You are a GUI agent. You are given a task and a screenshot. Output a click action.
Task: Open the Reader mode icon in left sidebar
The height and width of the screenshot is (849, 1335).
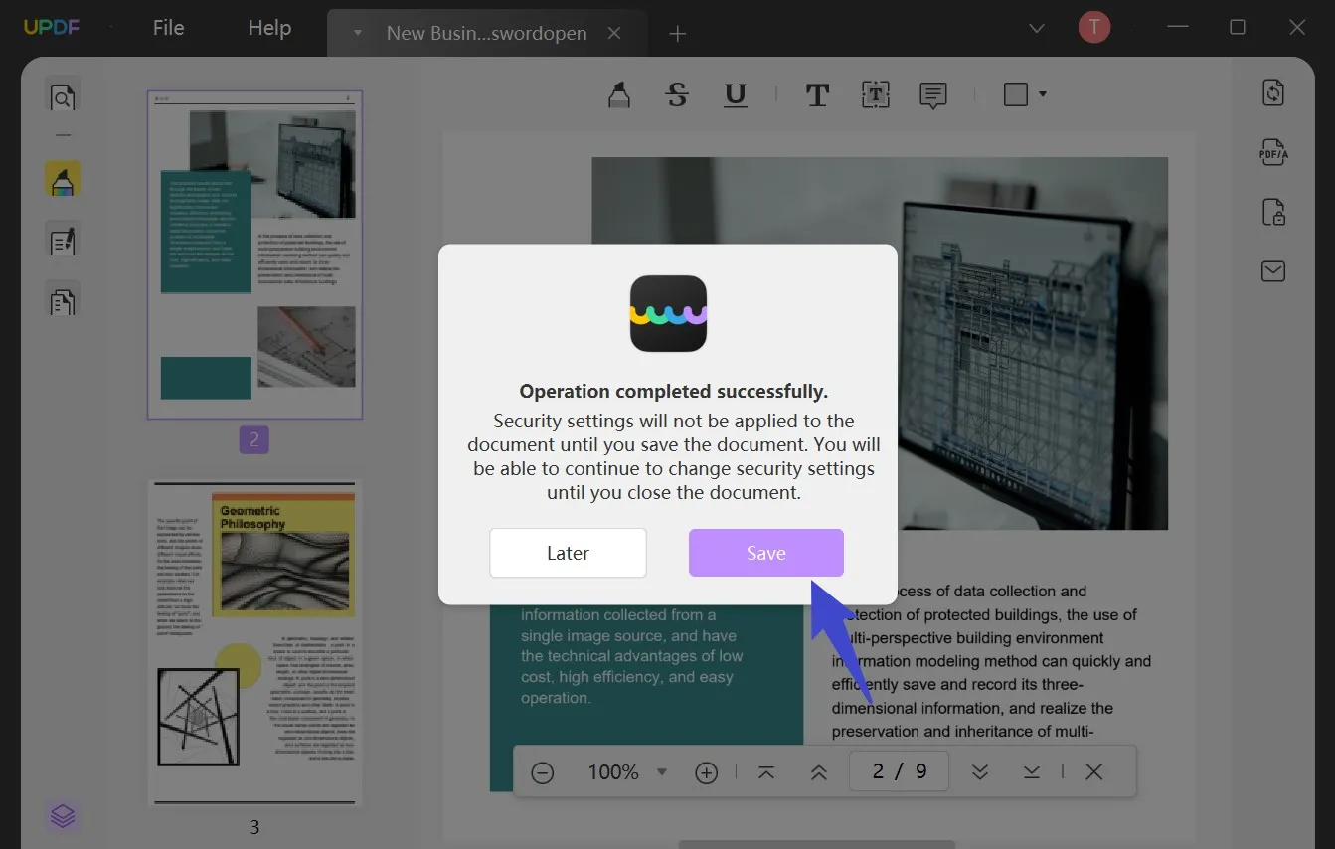[63, 97]
